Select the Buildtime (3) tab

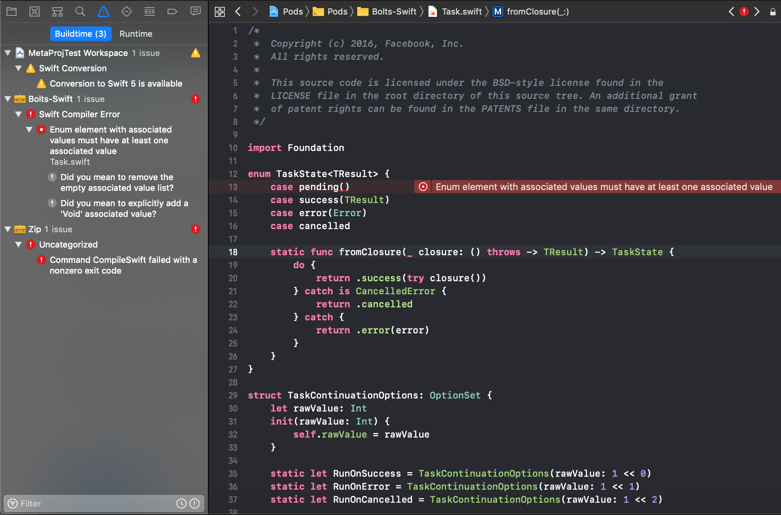click(81, 34)
